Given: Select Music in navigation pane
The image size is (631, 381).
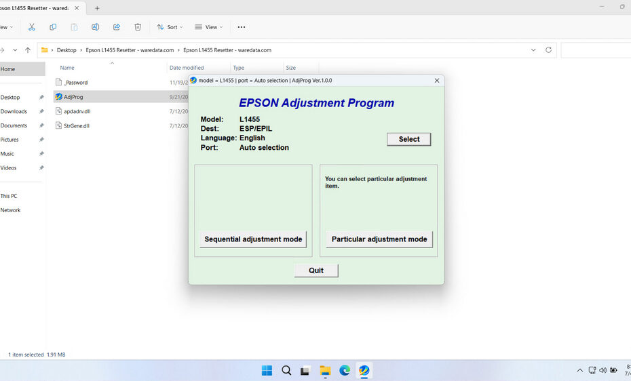Looking at the screenshot, I should (7, 153).
